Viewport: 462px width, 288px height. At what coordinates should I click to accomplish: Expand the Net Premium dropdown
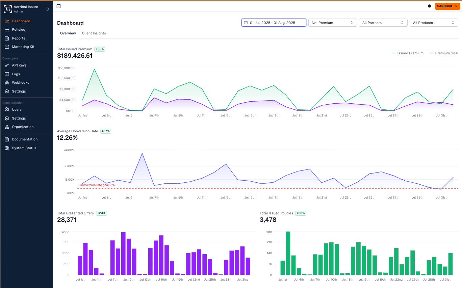pos(332,23)
